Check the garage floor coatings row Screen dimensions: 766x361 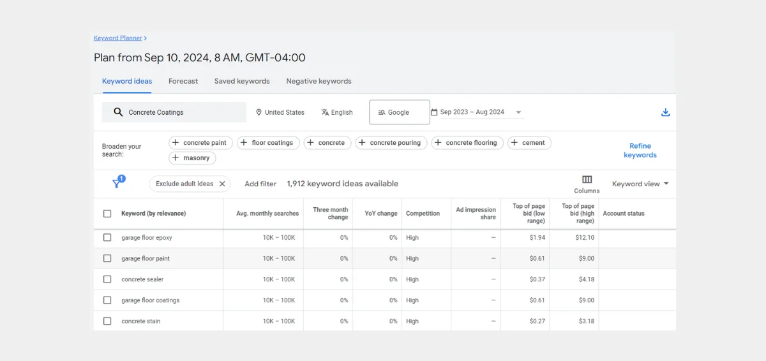coord(107,300)
